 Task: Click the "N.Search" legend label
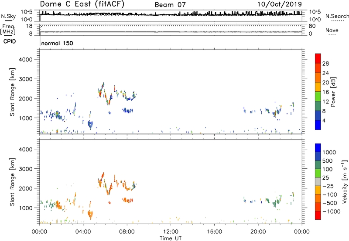[x=337, y=16]
